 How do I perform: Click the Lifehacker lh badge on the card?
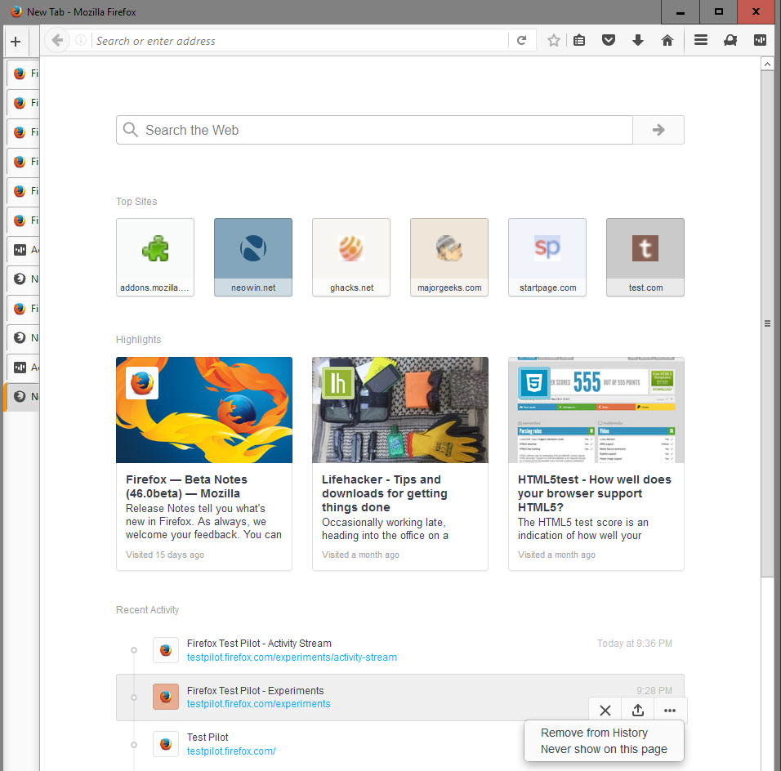click(x=337, y=383)
